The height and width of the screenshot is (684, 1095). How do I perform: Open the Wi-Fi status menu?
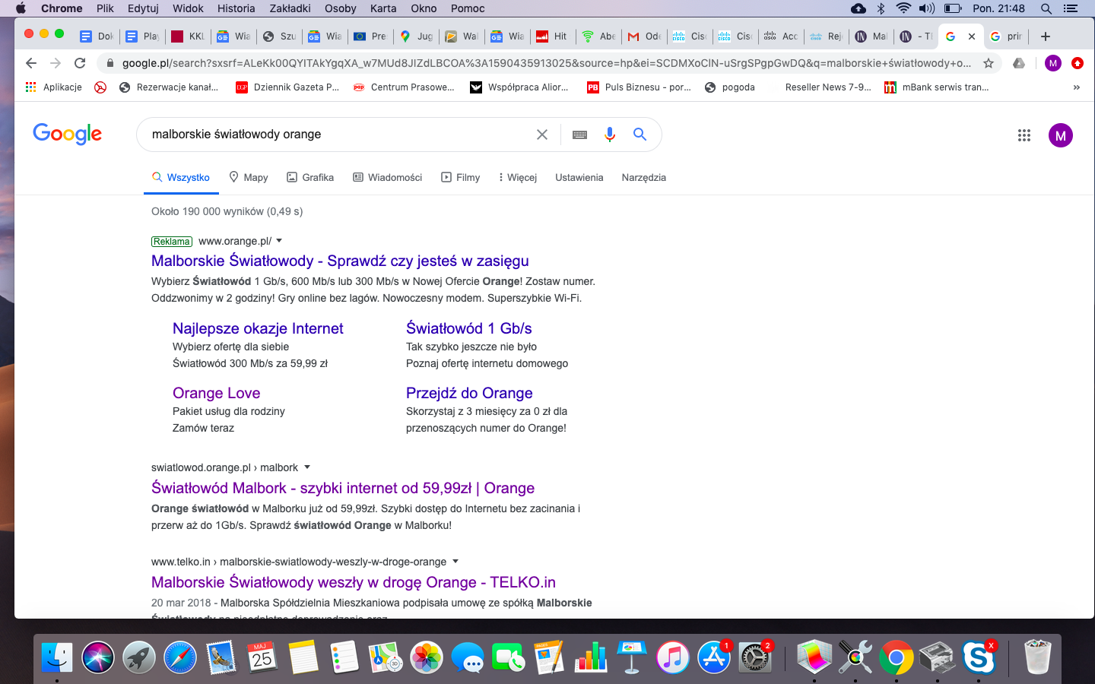903,8
